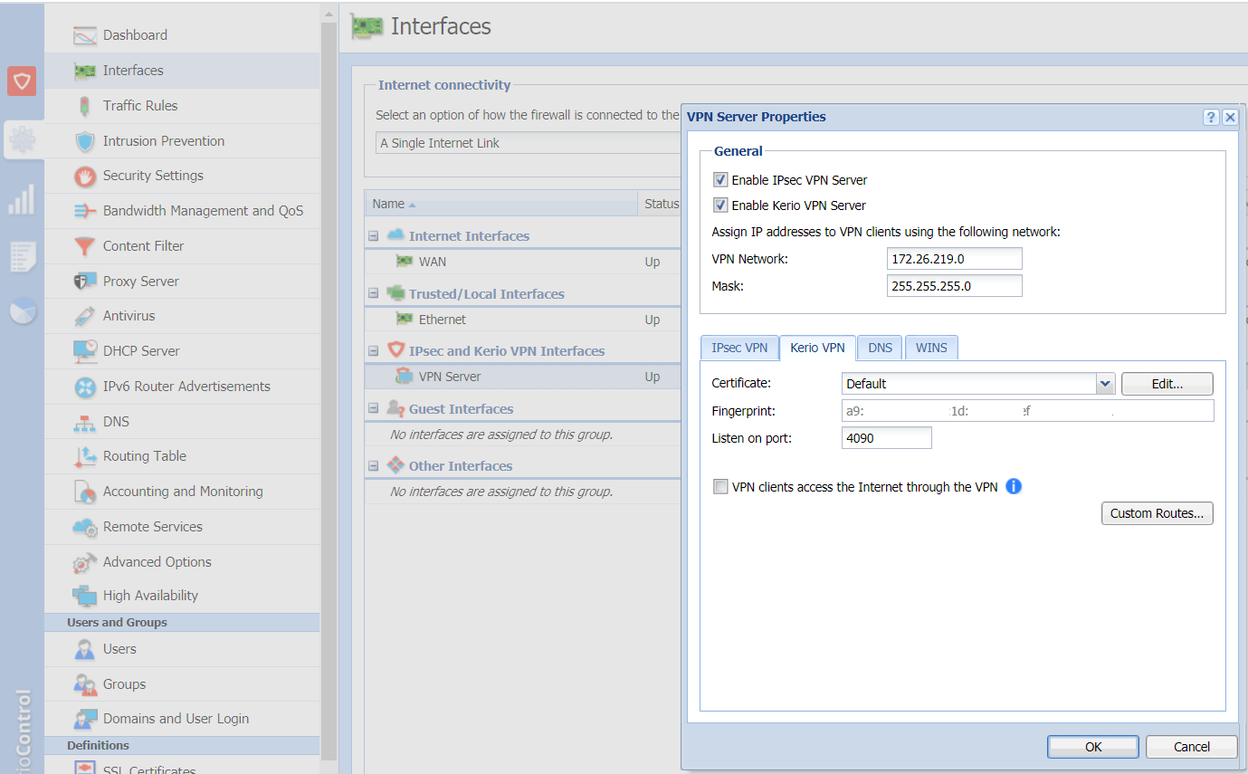This screenshot has height=774, width=1248.
Task: Open the Users icon
Action: [x=85, y=649]
